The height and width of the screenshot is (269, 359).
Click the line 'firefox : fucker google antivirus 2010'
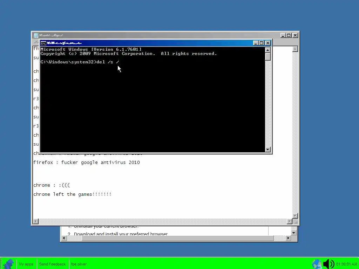(87, 163)
